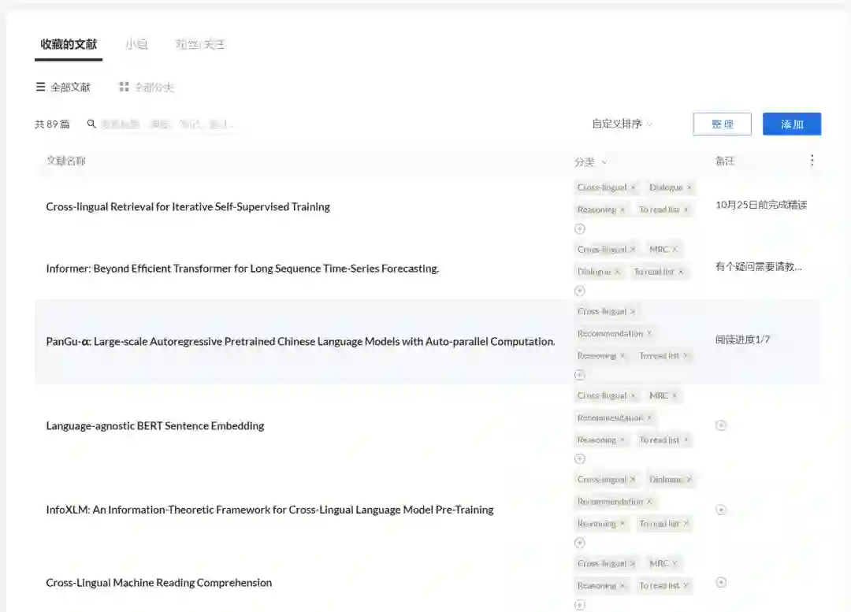Add a category to InfoXLM paper

click(x=580, y=543)
